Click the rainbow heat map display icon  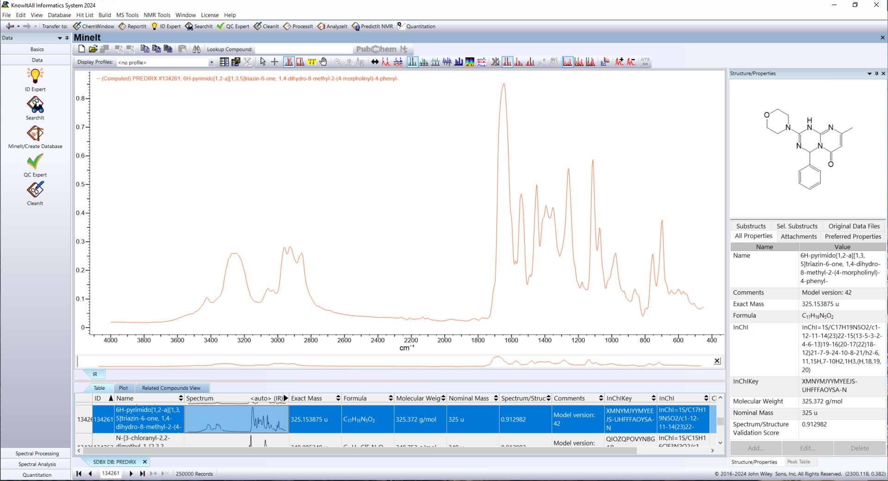tap(470, 62)
